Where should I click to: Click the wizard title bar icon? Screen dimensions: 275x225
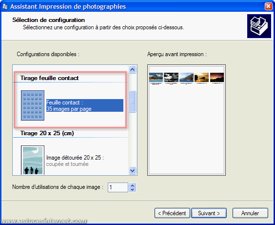click(5, 6)
